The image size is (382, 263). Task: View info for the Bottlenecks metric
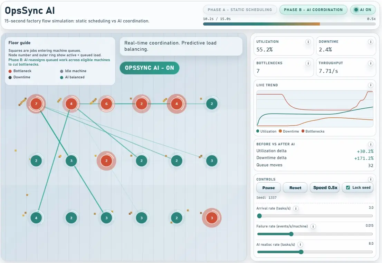[x=308, y=63]
